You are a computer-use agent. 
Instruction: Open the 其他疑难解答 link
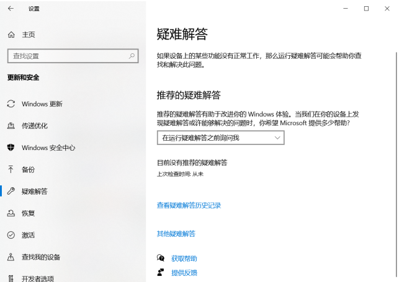[176, 234]
